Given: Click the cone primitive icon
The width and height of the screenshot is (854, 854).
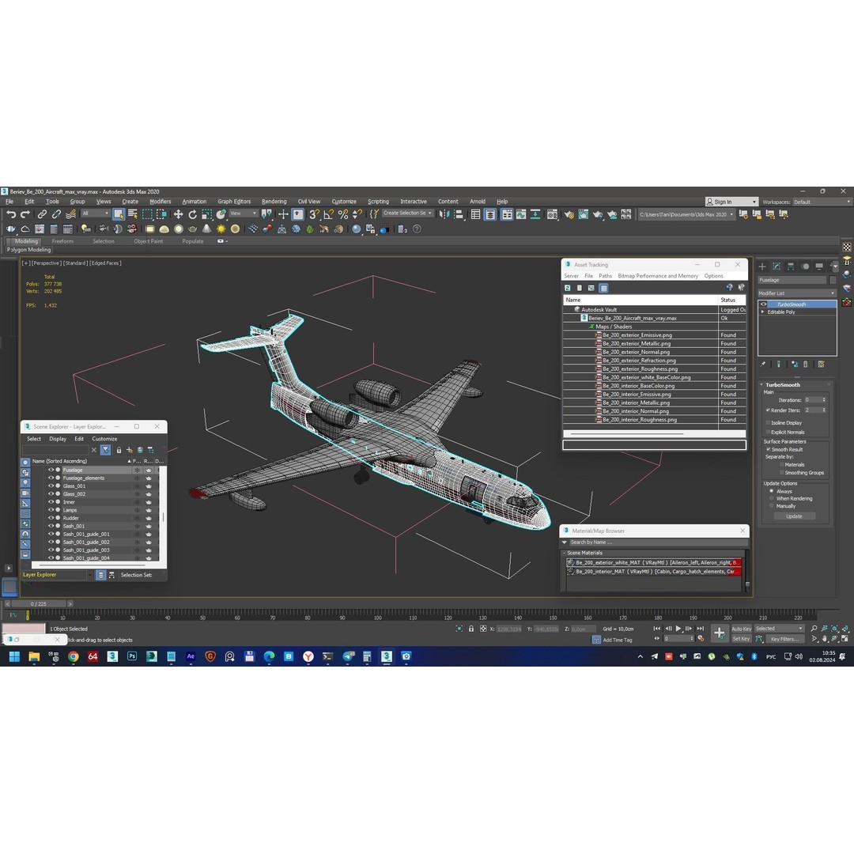Looking at the screenshot, I should [206, 229].
